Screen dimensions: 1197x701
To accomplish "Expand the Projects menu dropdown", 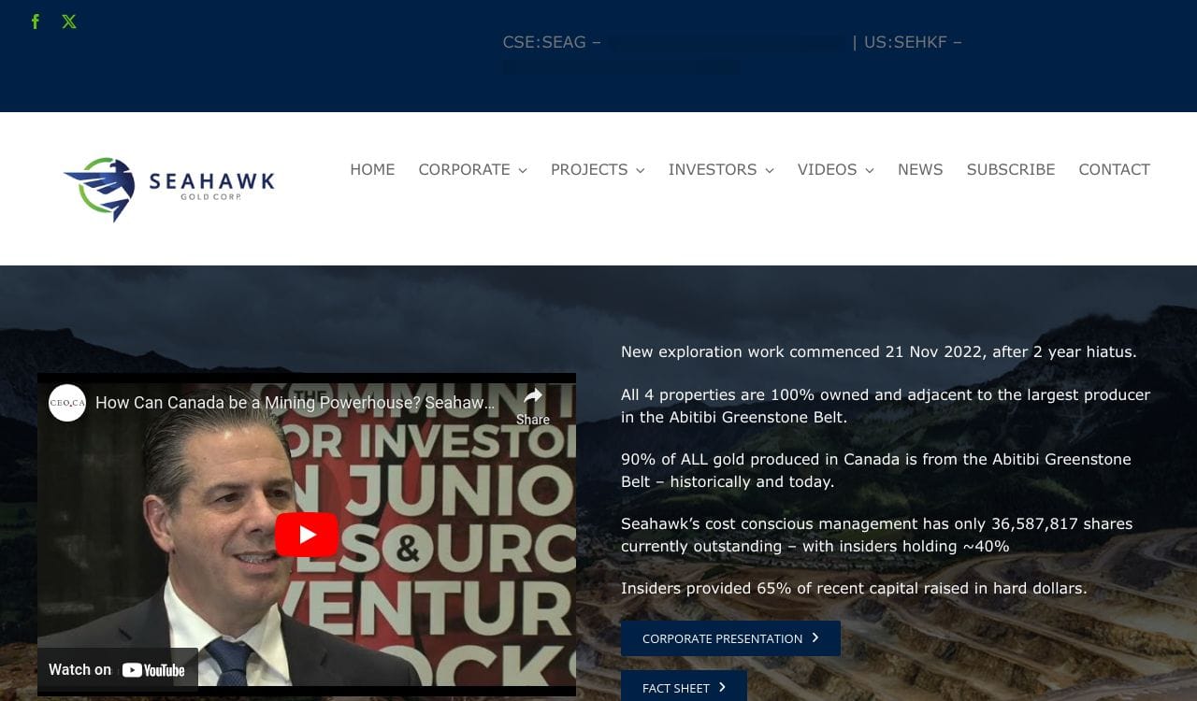I will click(x=640, y=170).
